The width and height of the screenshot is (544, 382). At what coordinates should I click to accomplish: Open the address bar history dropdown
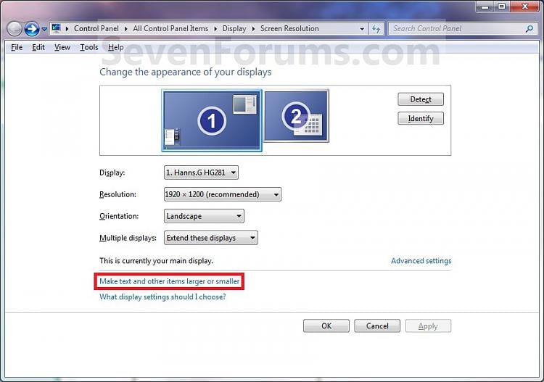(x=362, y=29)
